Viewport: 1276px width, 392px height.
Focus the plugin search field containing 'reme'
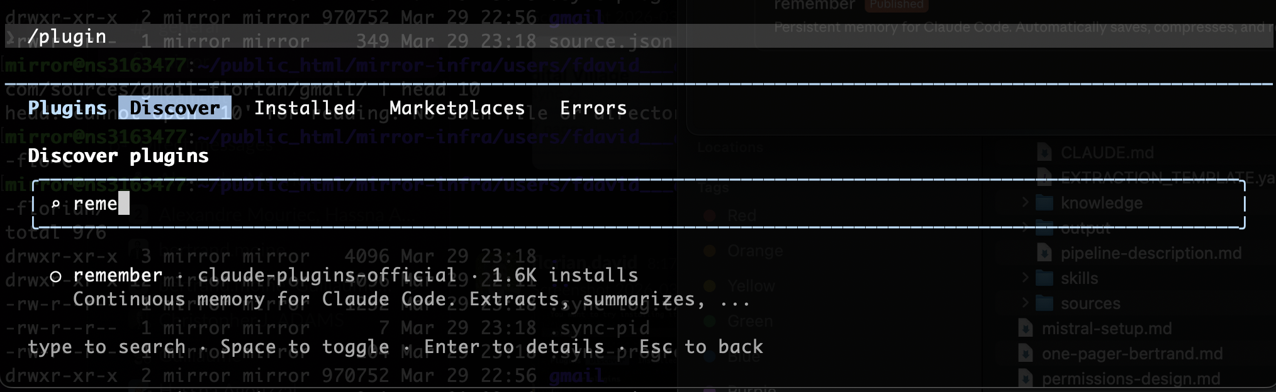[639, 204]
